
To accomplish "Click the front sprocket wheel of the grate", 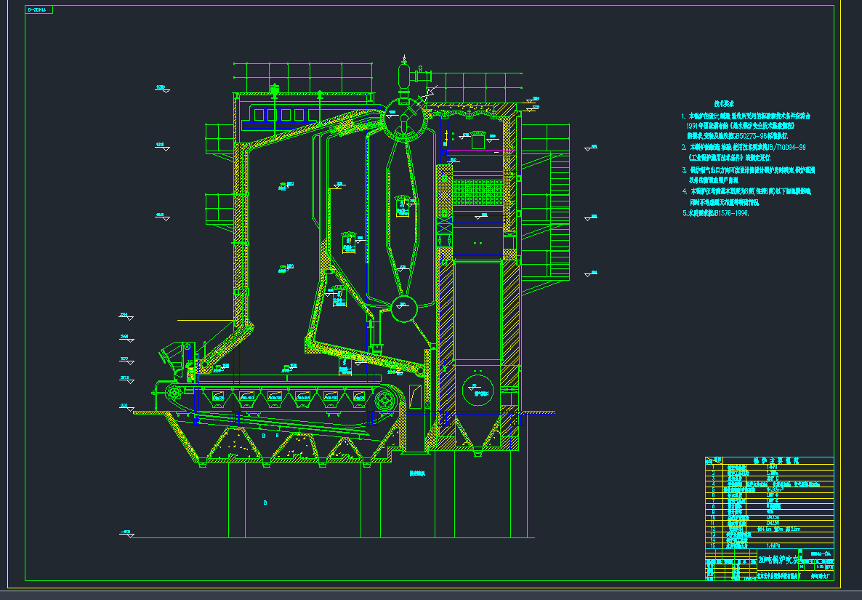I will pyautogui.click(x=174, y=393).
